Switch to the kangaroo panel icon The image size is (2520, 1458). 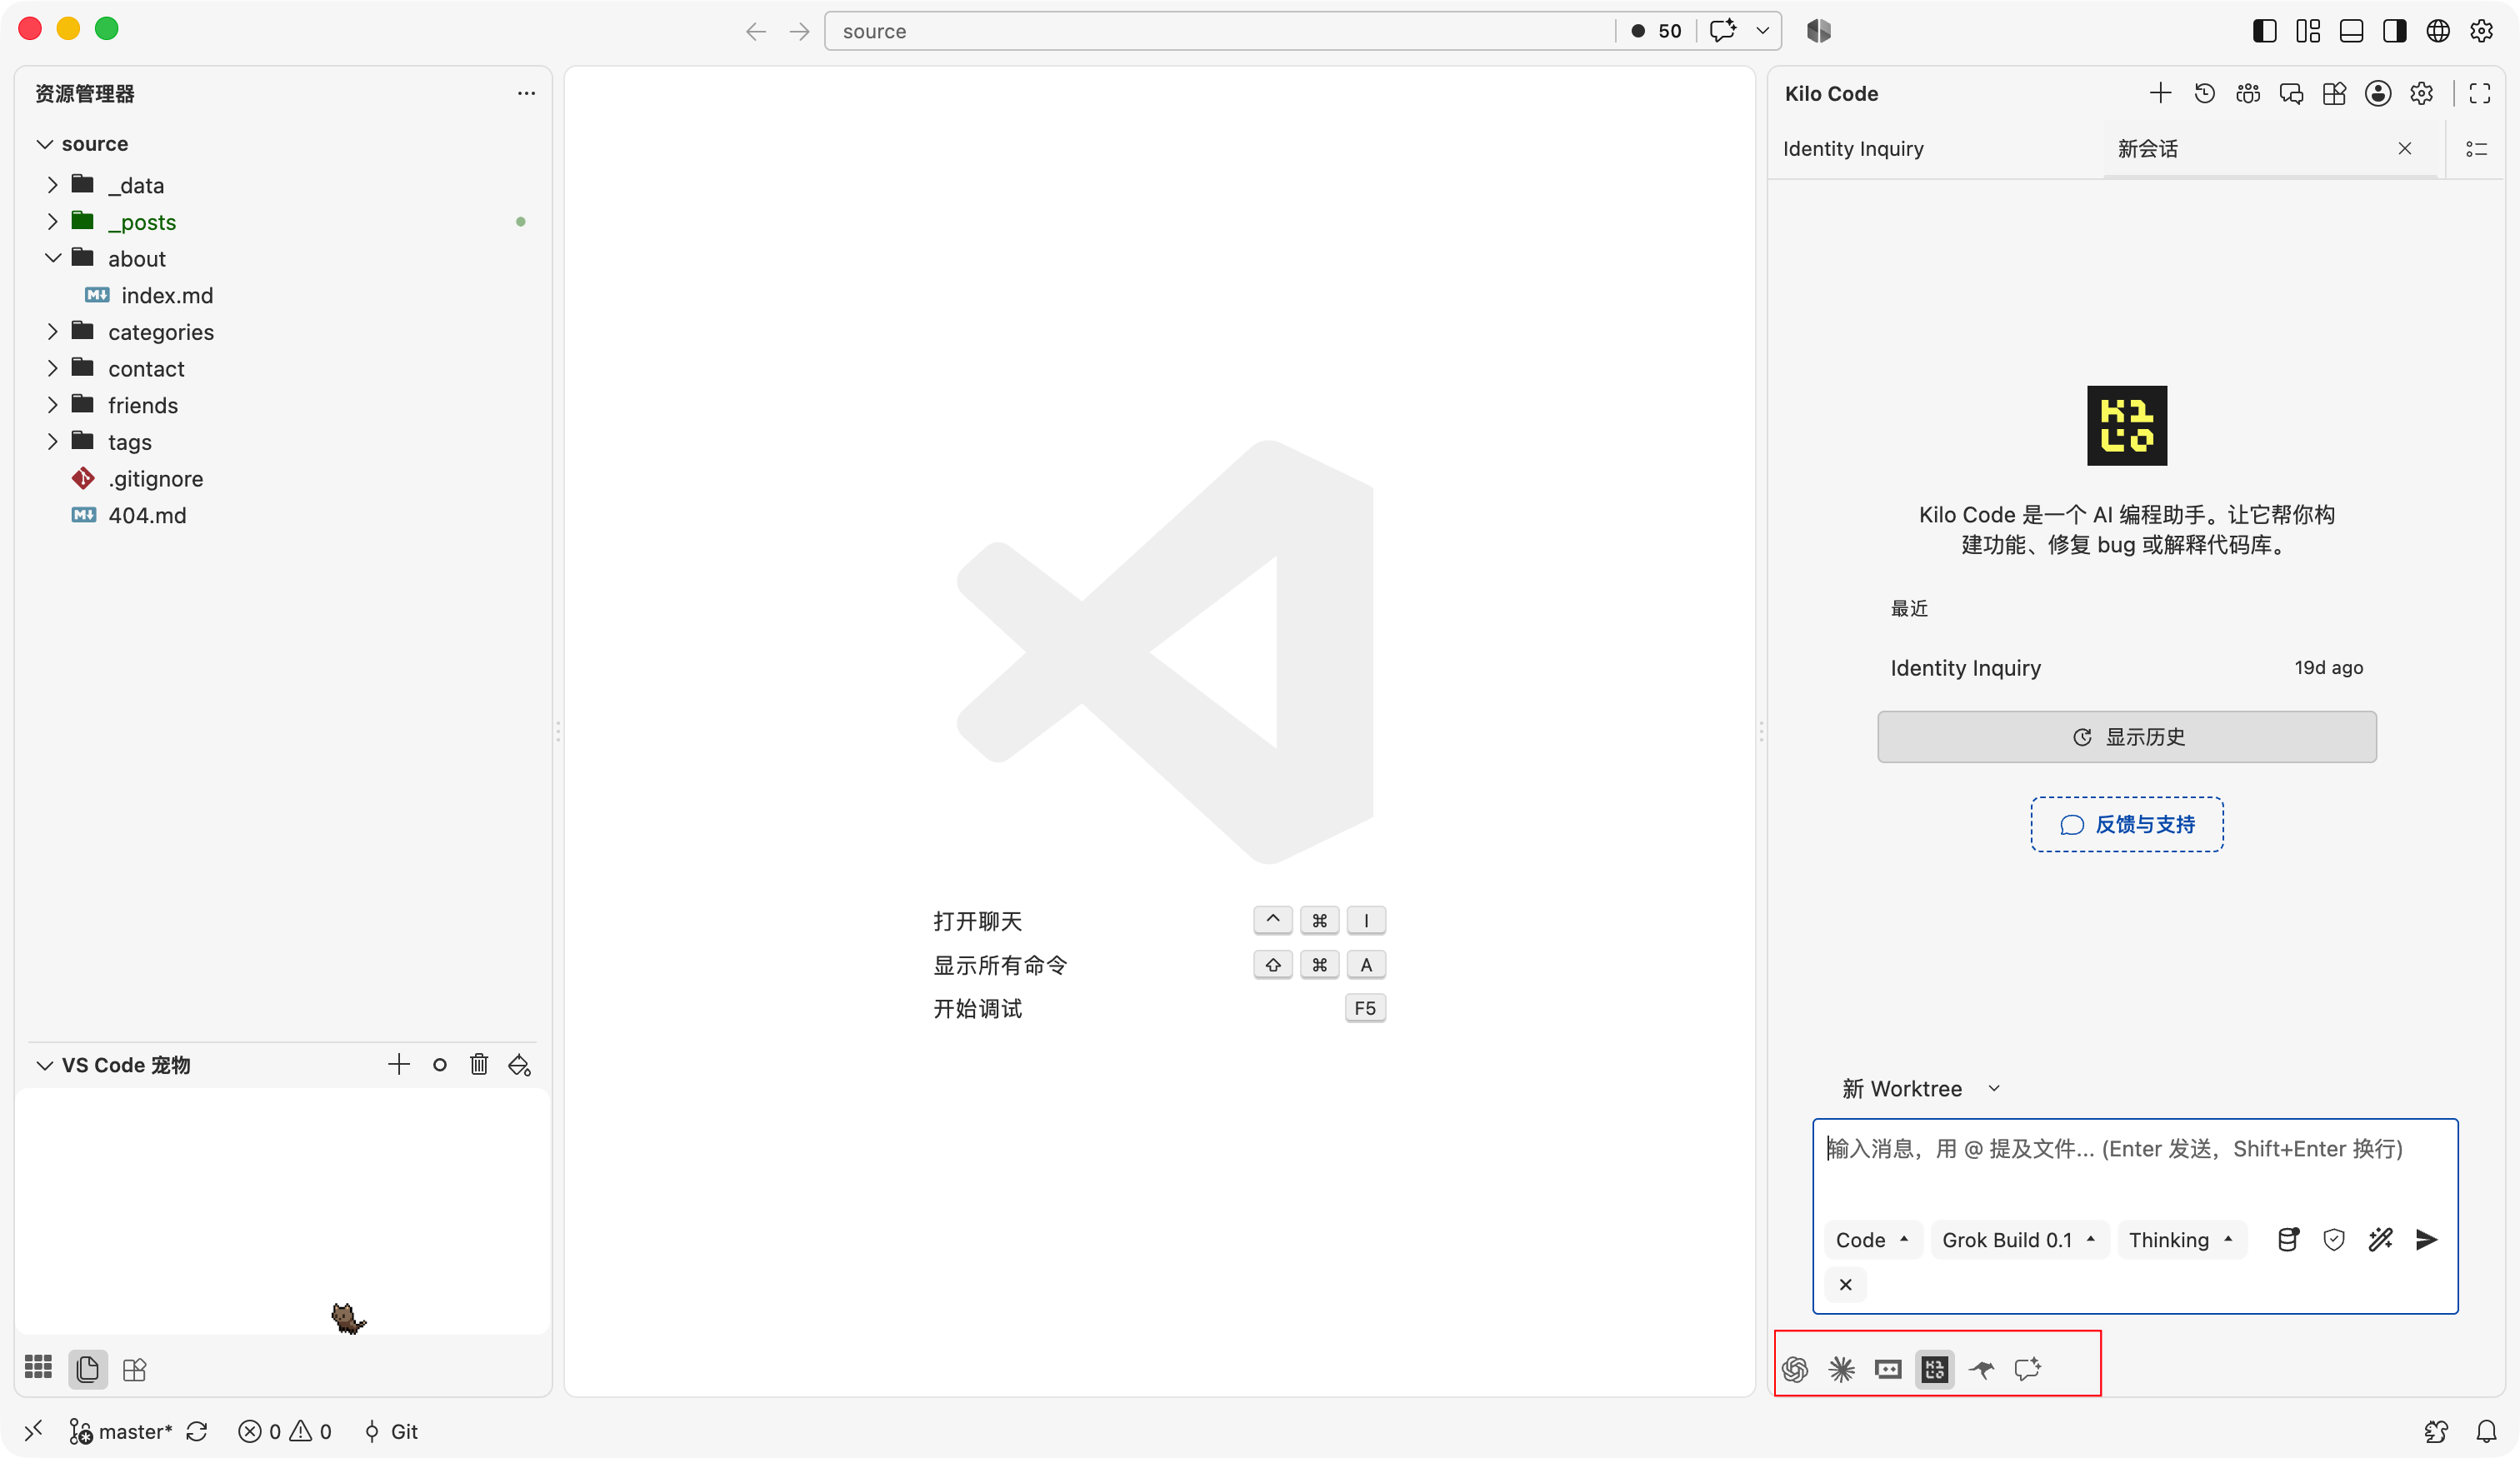(1981, 1369)
